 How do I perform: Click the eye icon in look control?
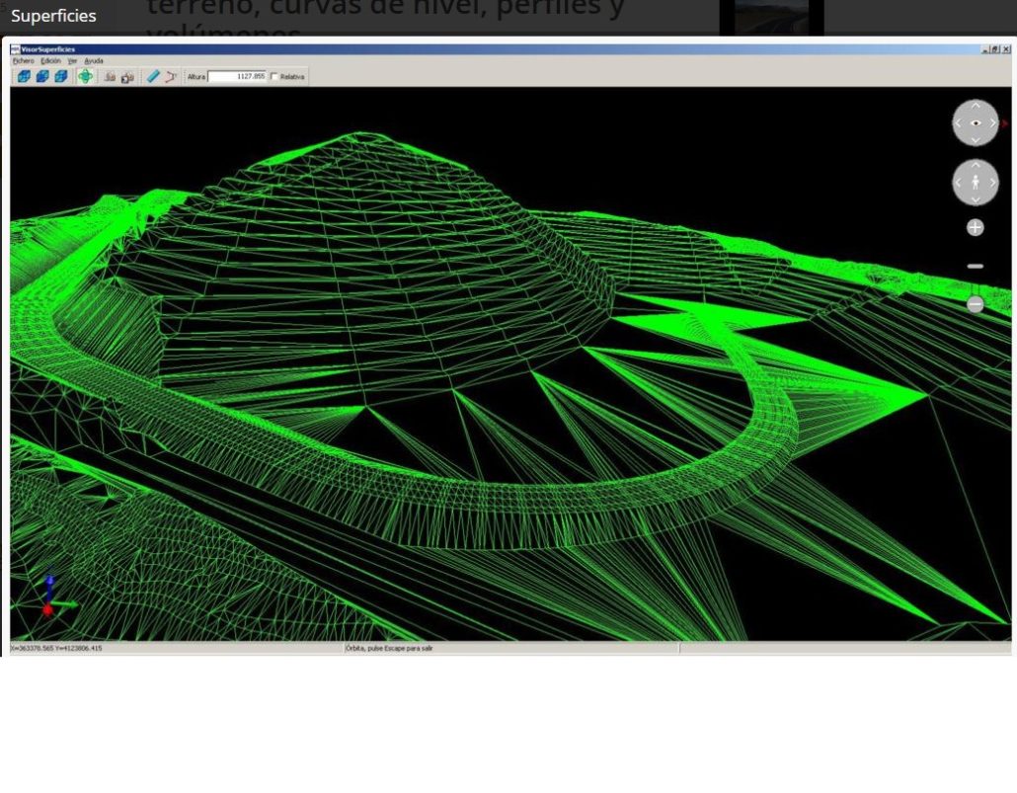pos(976,123)
